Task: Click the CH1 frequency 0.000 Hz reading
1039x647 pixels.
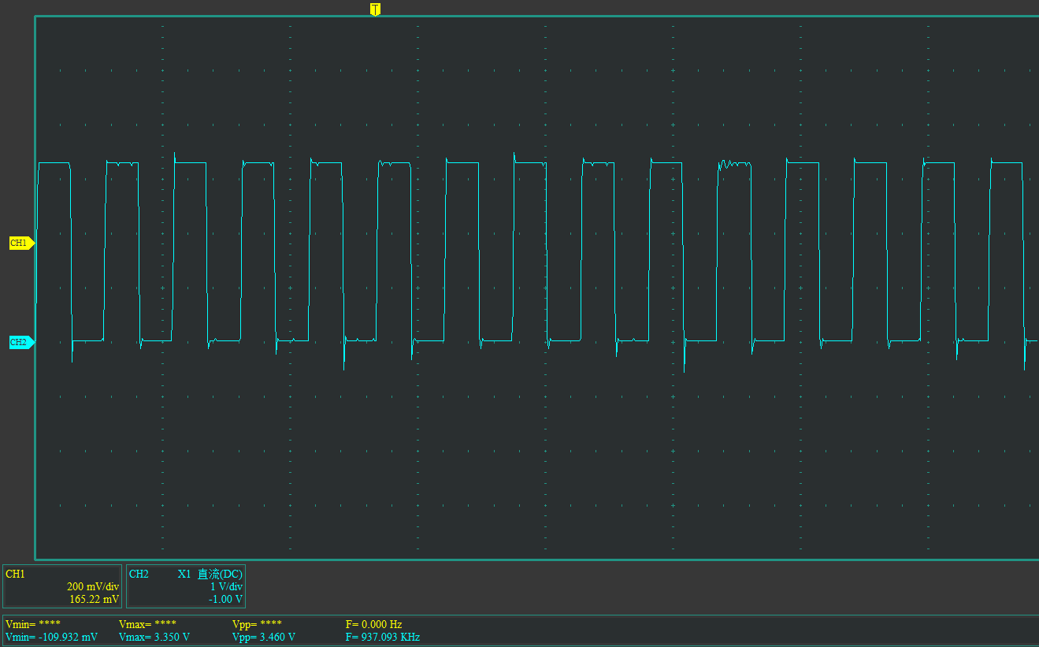Action: (373, 624)
